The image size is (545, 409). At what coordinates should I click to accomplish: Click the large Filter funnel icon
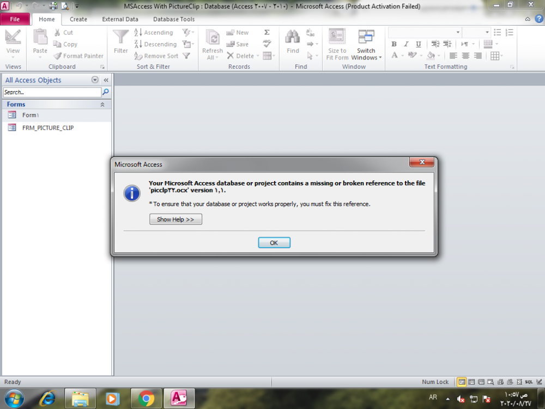coord(120,37)
